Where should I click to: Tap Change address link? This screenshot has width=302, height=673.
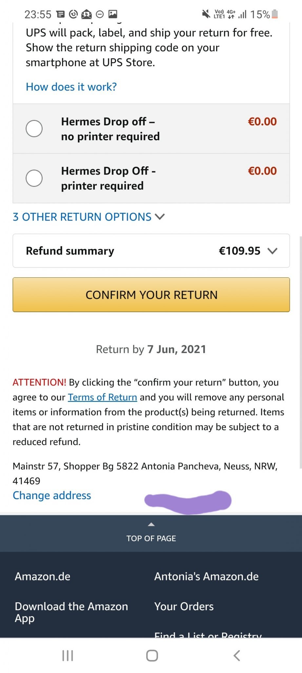[x=52, y=495]
